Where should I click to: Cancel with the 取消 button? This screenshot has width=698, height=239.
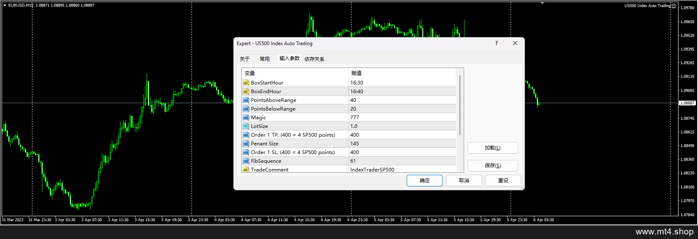tap(464, 181)
